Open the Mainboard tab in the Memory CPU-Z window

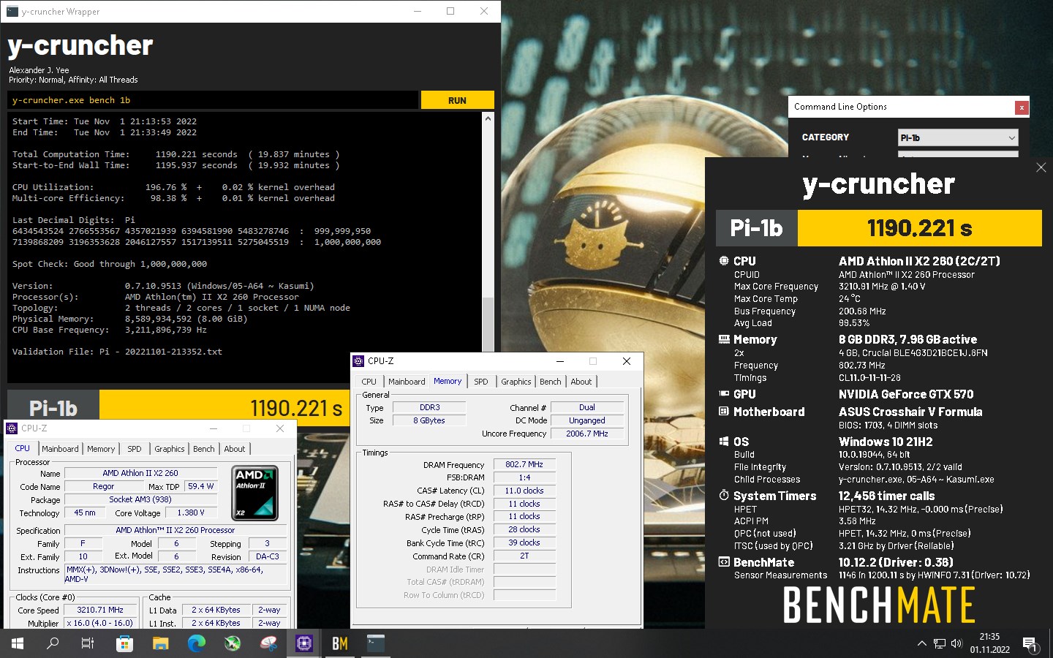click(407, 382)
